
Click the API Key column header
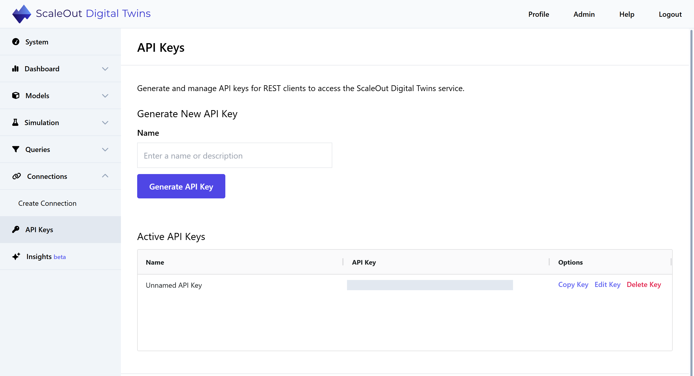point(364,262)
